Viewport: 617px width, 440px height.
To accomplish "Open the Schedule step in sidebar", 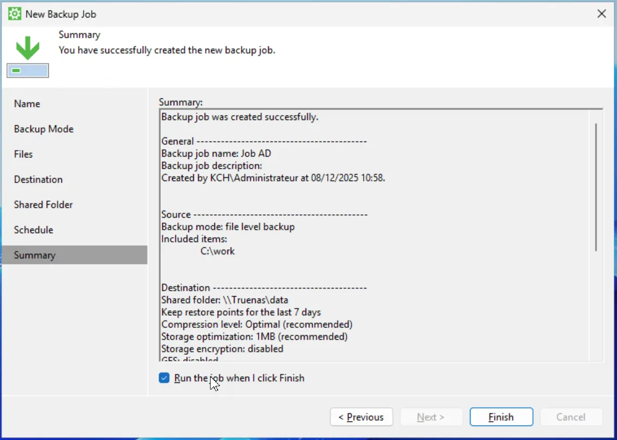I will click(34, 230).
